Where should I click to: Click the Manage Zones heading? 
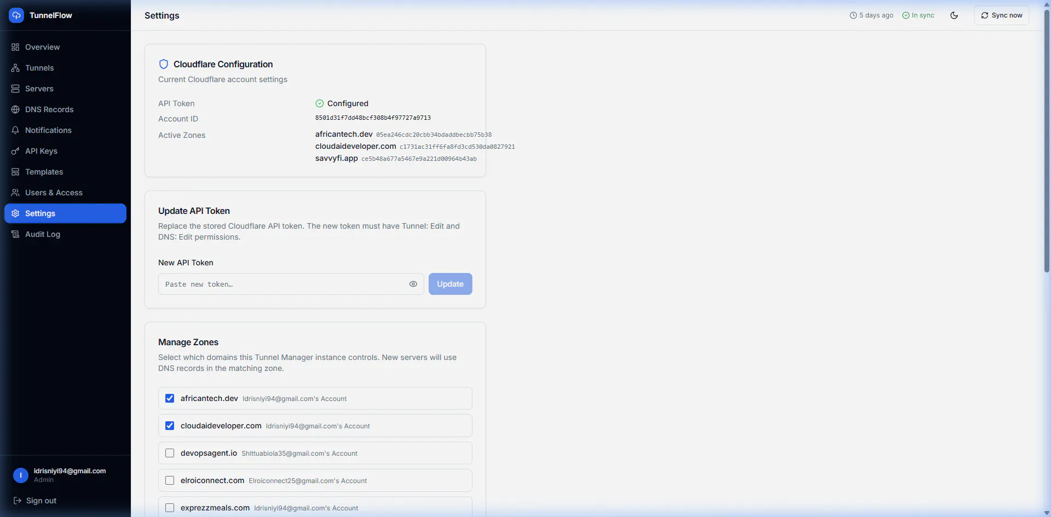point(188,342)
